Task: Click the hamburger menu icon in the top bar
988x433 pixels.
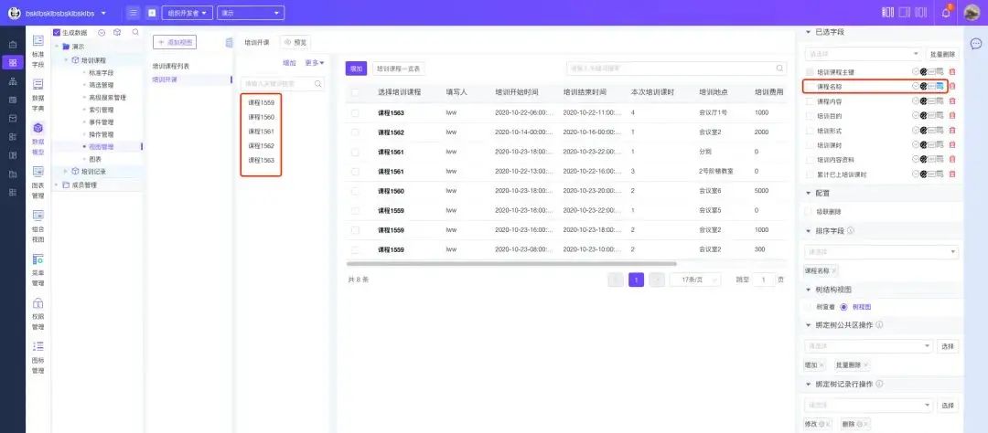Action: [133, 13]
